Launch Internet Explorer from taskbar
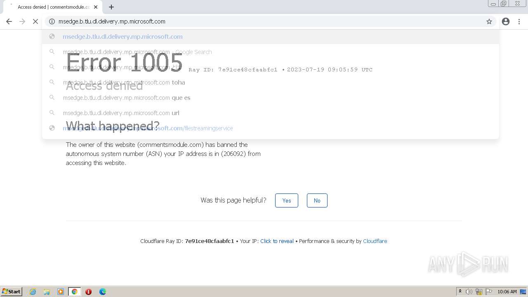528x297 pixels. pos(33,292)
